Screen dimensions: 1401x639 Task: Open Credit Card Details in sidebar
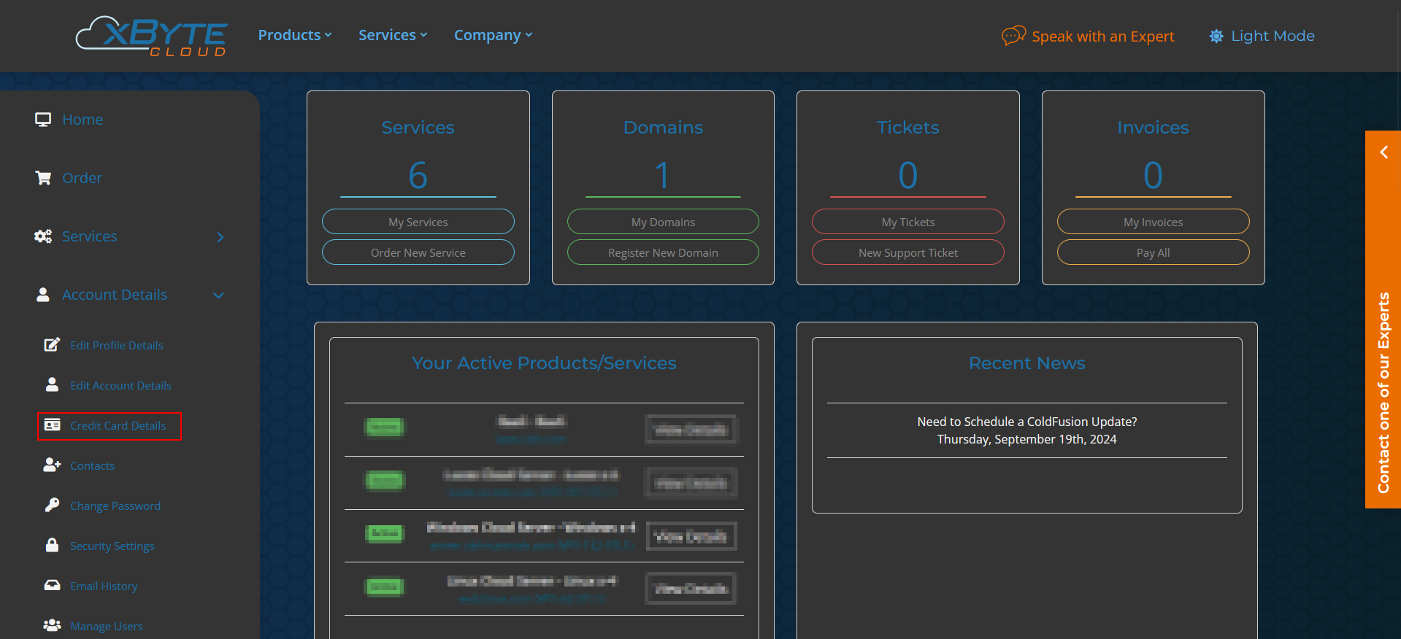click(x=118, y=426)
